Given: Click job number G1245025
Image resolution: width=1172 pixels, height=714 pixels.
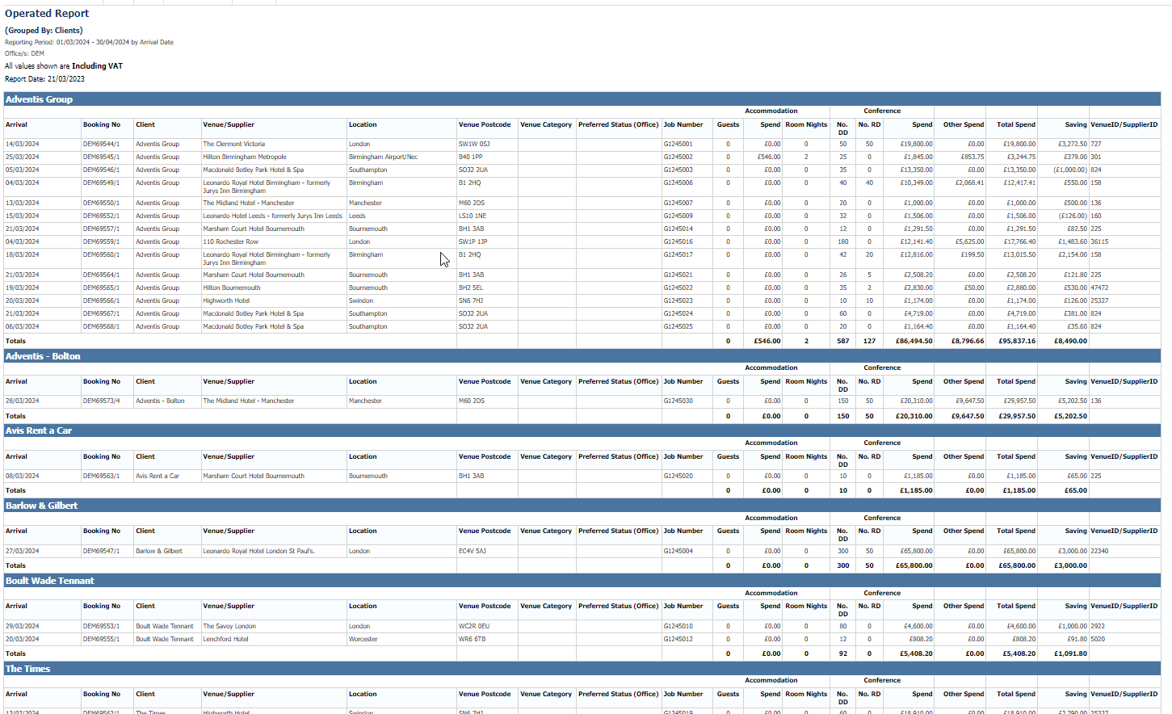Looking at the screenshot, I should pos(678,326).
